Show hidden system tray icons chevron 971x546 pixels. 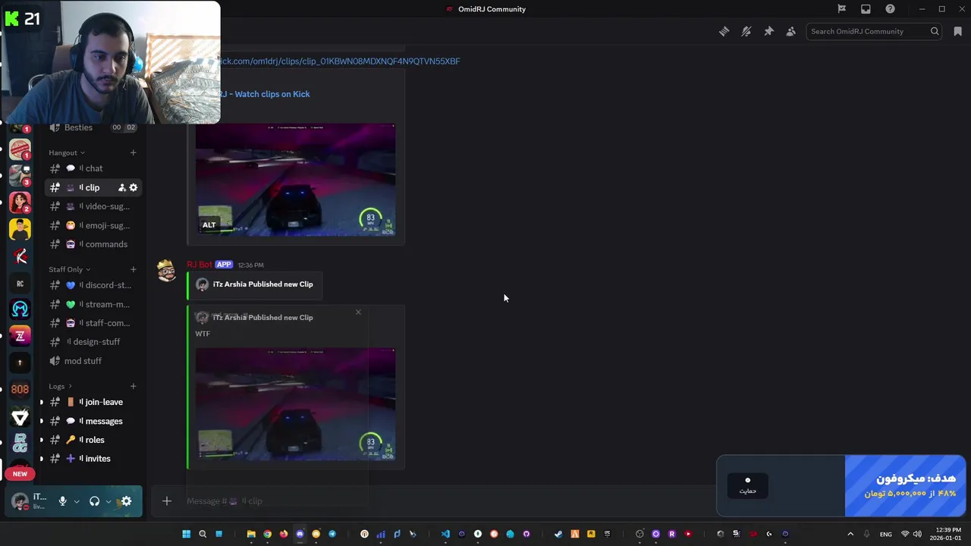point(850,534)
